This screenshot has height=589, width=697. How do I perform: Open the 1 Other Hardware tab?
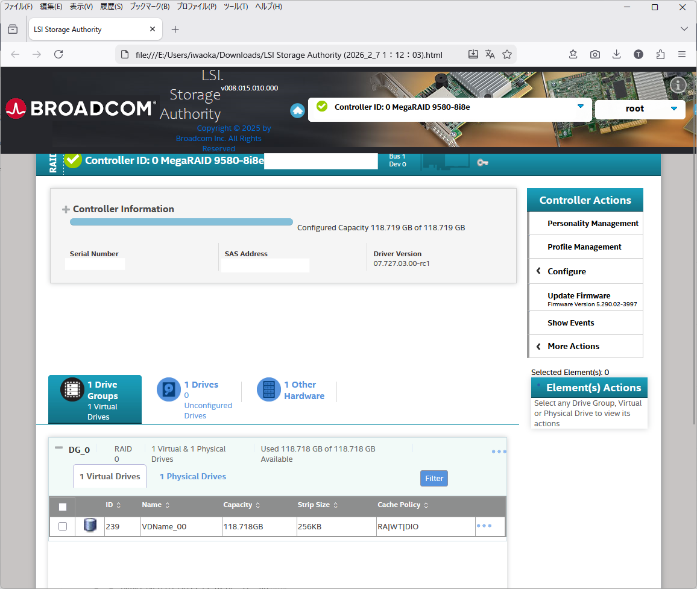pyautogui.click(x=303, y=390)
